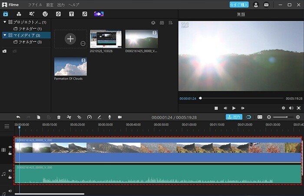Click the 今すぐ購入 purchase button
Viewport: 304px width, 196px height.
pos(239,5)
